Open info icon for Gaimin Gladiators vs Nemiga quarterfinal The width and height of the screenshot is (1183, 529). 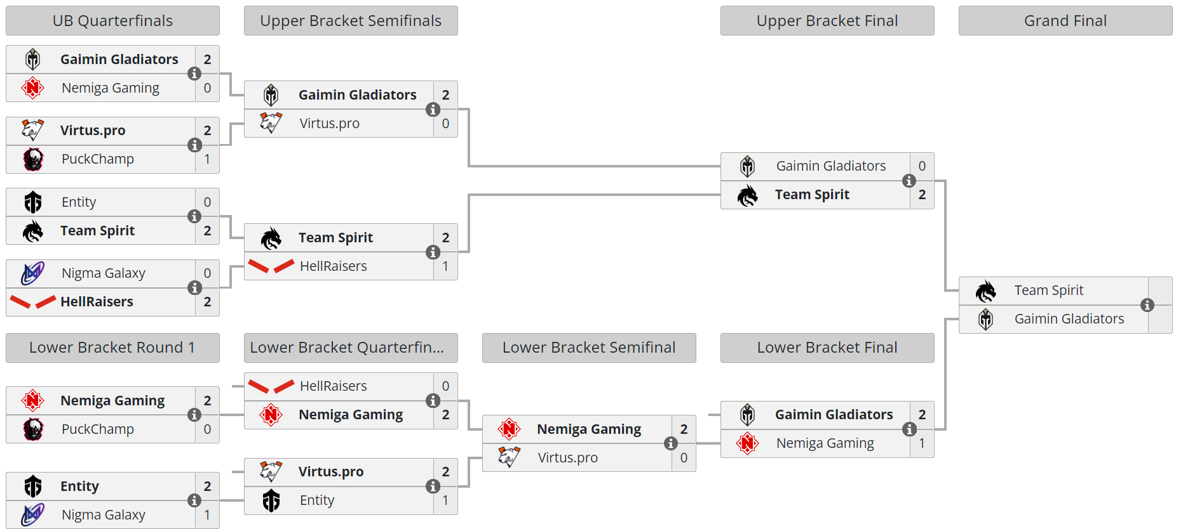coord(194,74)
